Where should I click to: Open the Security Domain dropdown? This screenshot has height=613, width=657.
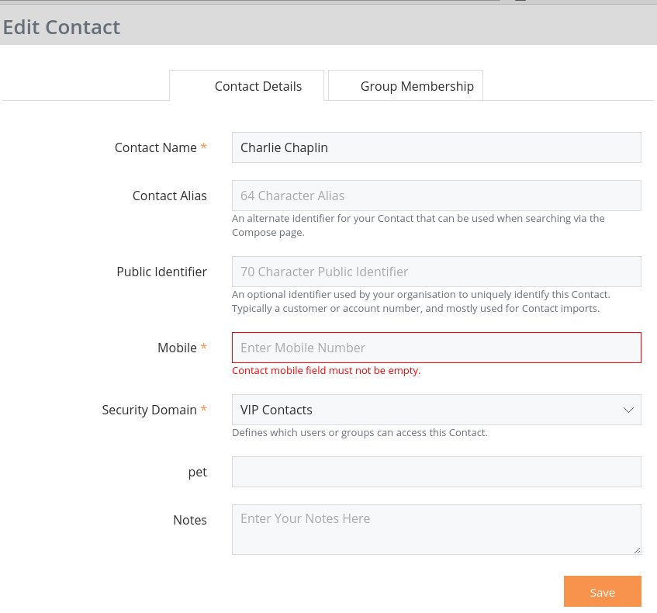coord(436,410)
